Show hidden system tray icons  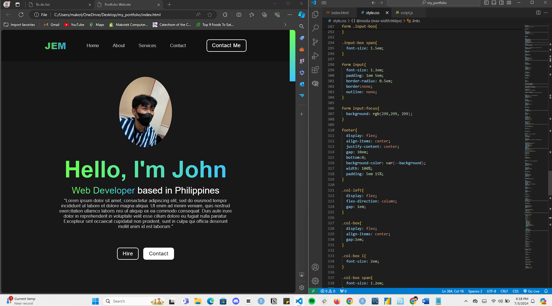click(x=466, y=301)
